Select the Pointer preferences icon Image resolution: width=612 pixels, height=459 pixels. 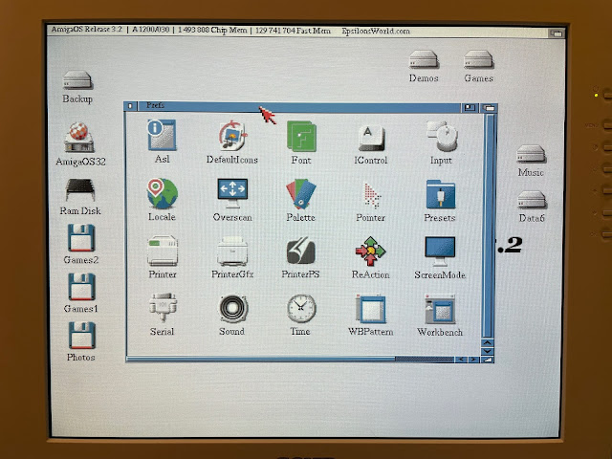371,195
